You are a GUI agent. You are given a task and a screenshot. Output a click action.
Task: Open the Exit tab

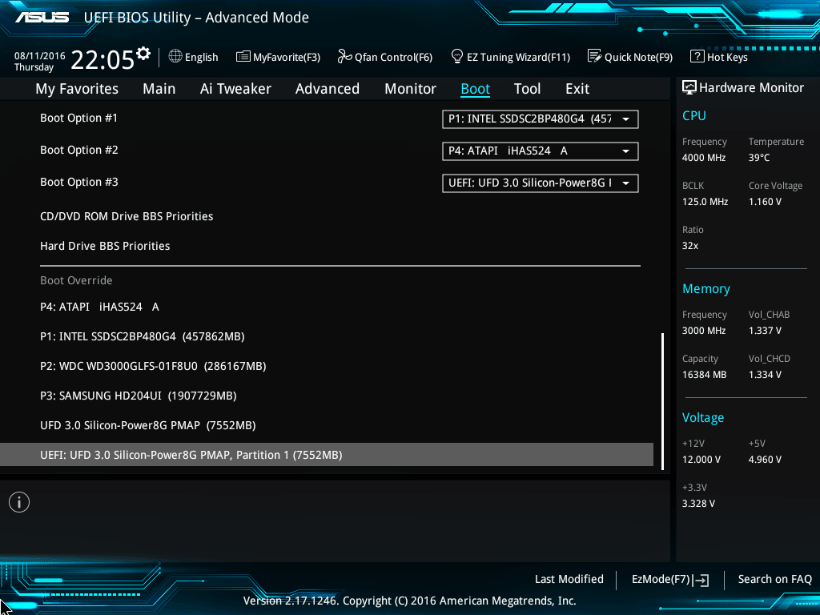click(x=577, y=89)
